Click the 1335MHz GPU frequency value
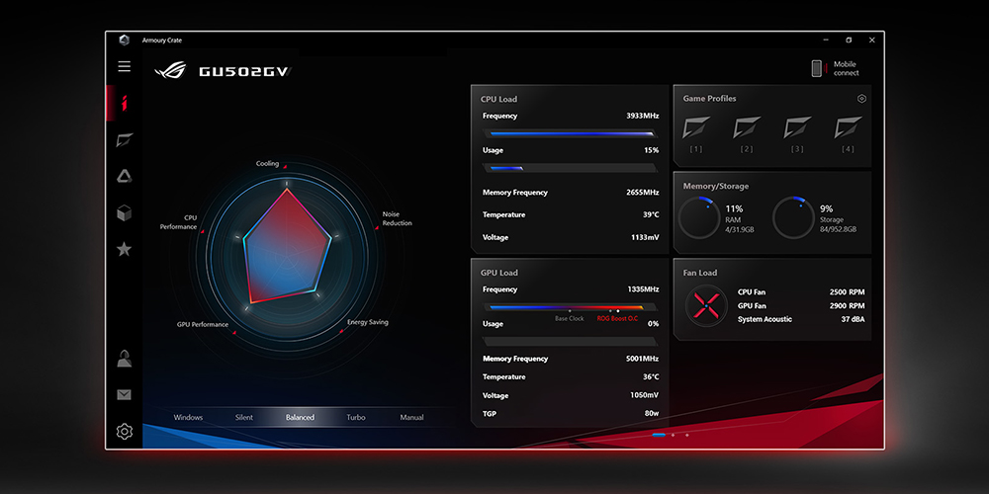Image resolution: width=989 pixels, height=494 pixels. (x=644, y=289)
